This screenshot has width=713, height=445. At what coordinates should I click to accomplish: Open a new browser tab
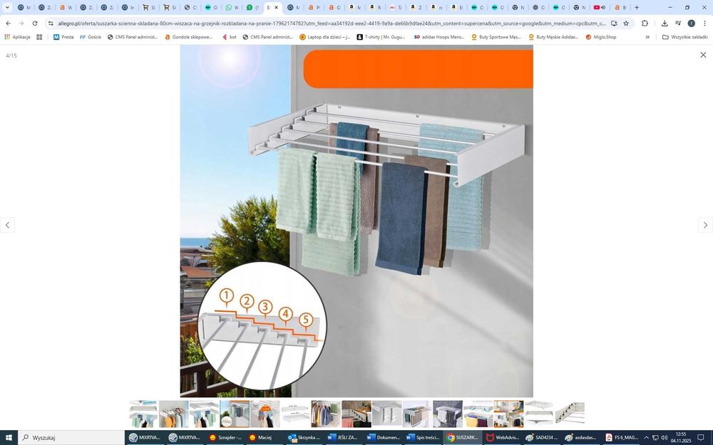[637, 7]
